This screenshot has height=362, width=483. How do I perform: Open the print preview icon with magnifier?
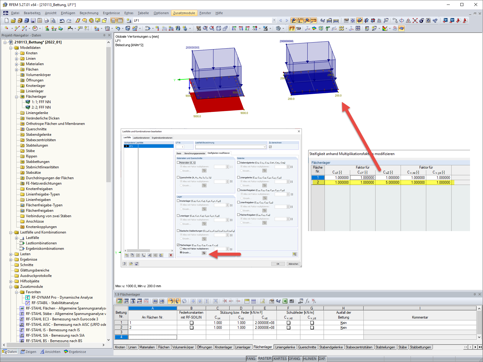53,21
